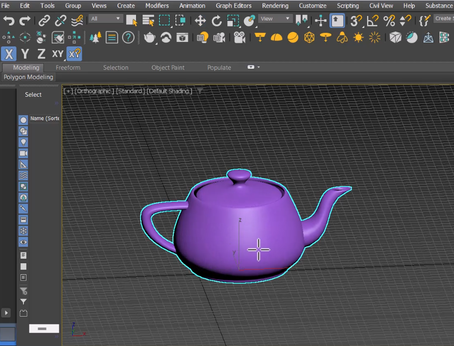
Task: Toggle Percent Snap on the main toolbar
Action: pyautogui.click(x=389, y=20)
